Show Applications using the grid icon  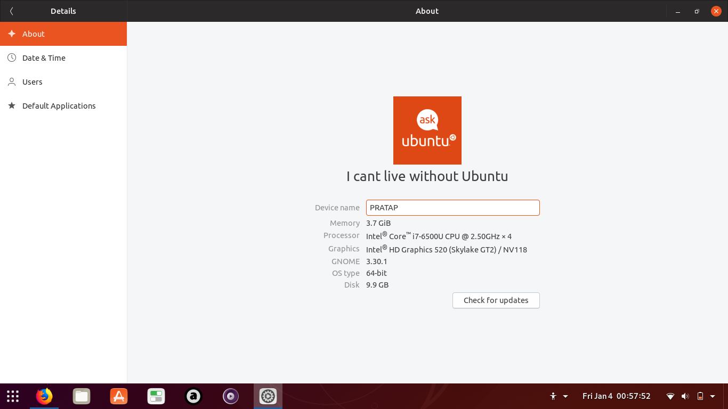[x=12, y=396]
